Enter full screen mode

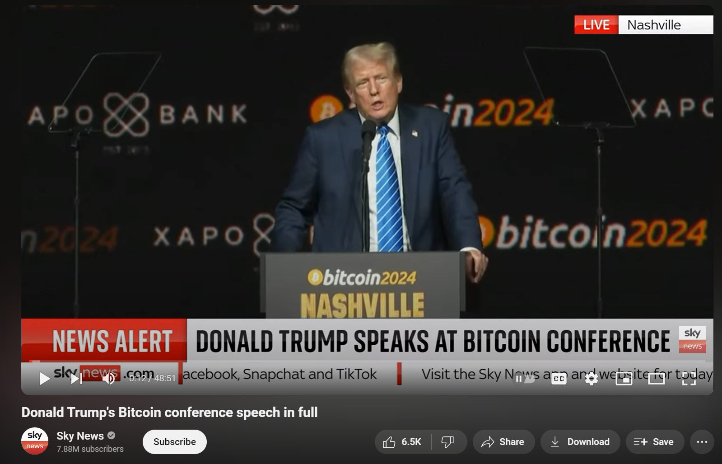click(x=689, y=379)
